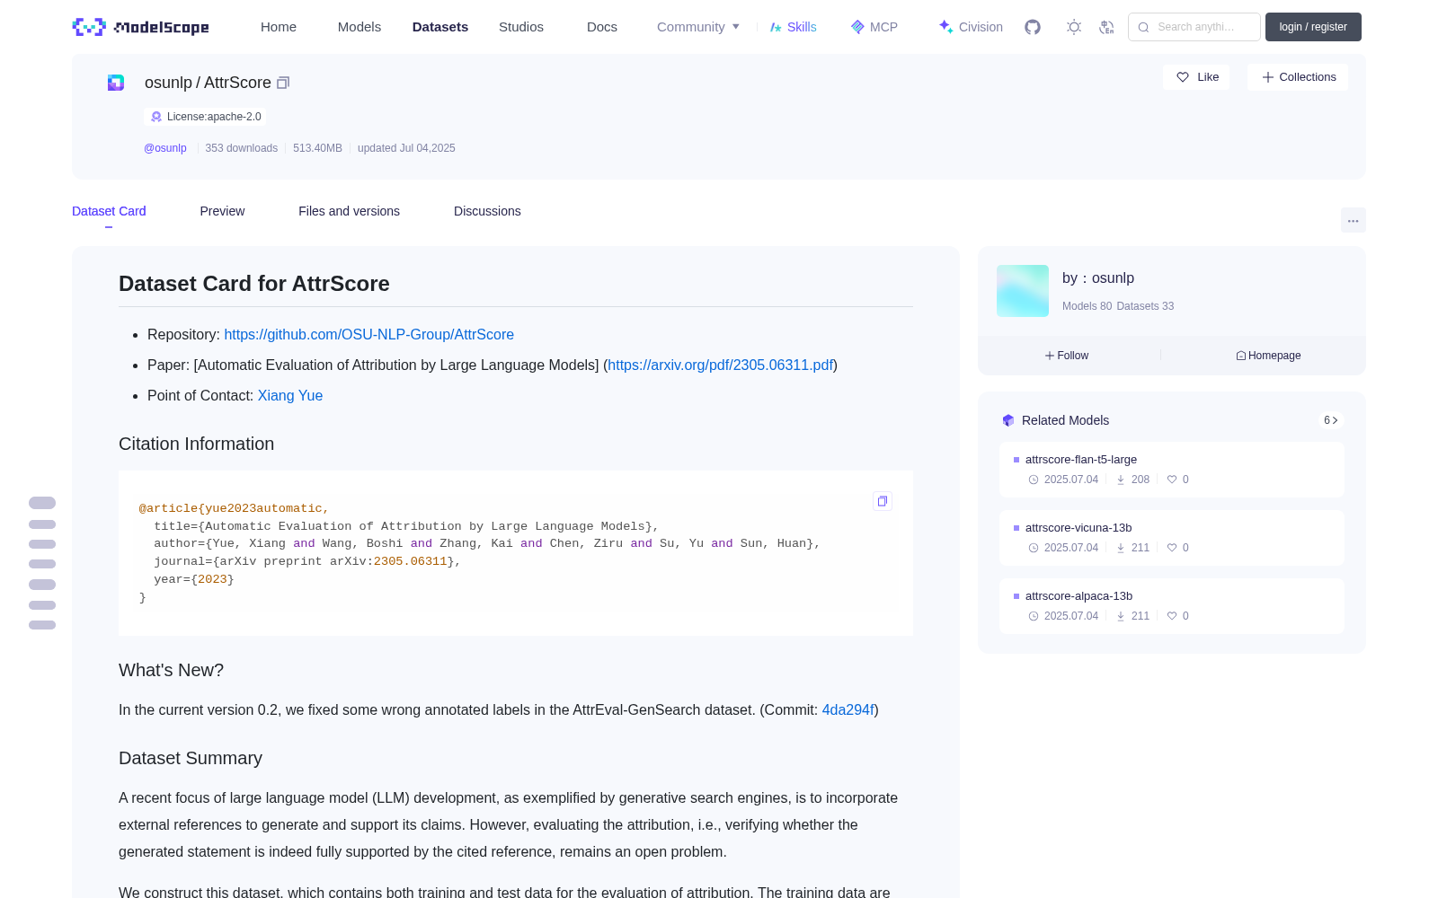Click the 'What's New?' heading
Image resolution: width=1438 pixels, height=898 pixels.
click(171, 670)
